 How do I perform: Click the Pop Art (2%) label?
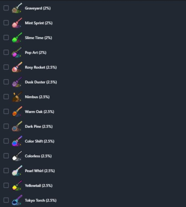[x=36, y=53]
